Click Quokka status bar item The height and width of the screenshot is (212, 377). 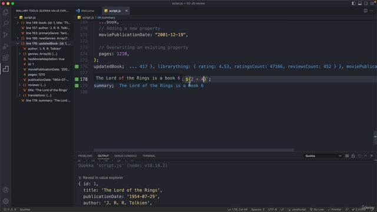point(25,210)
